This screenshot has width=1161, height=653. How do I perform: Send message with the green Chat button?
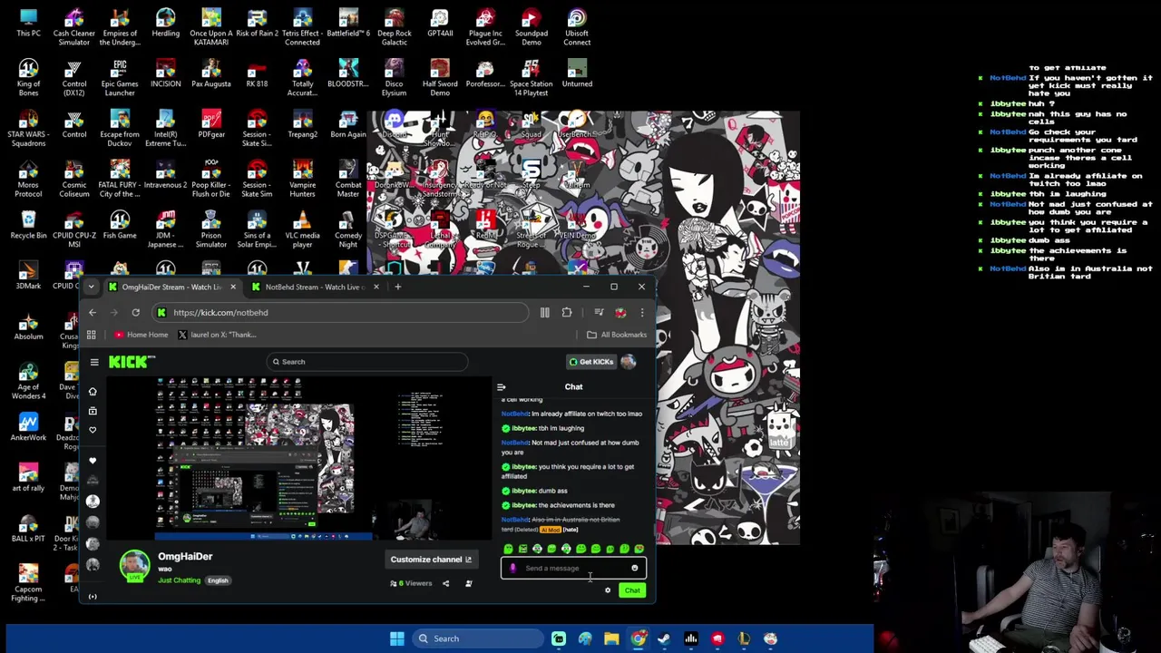[x=632, y=590]
